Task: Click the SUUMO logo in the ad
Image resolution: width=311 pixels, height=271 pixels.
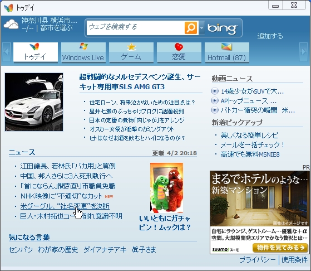Action: pyautogui.click(x=225, y=249)
